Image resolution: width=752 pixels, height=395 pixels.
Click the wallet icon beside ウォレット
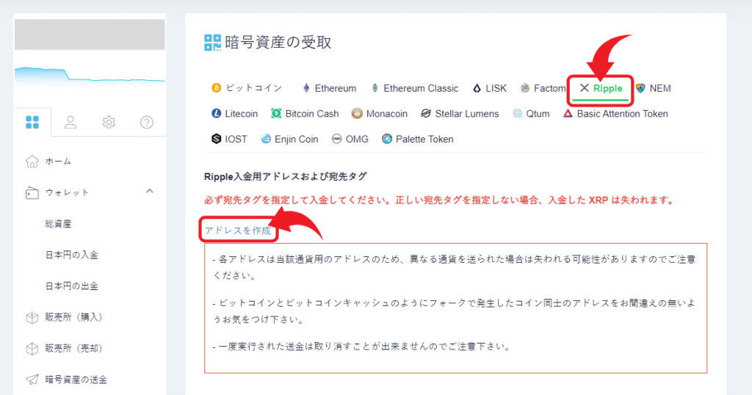point(32,192)
